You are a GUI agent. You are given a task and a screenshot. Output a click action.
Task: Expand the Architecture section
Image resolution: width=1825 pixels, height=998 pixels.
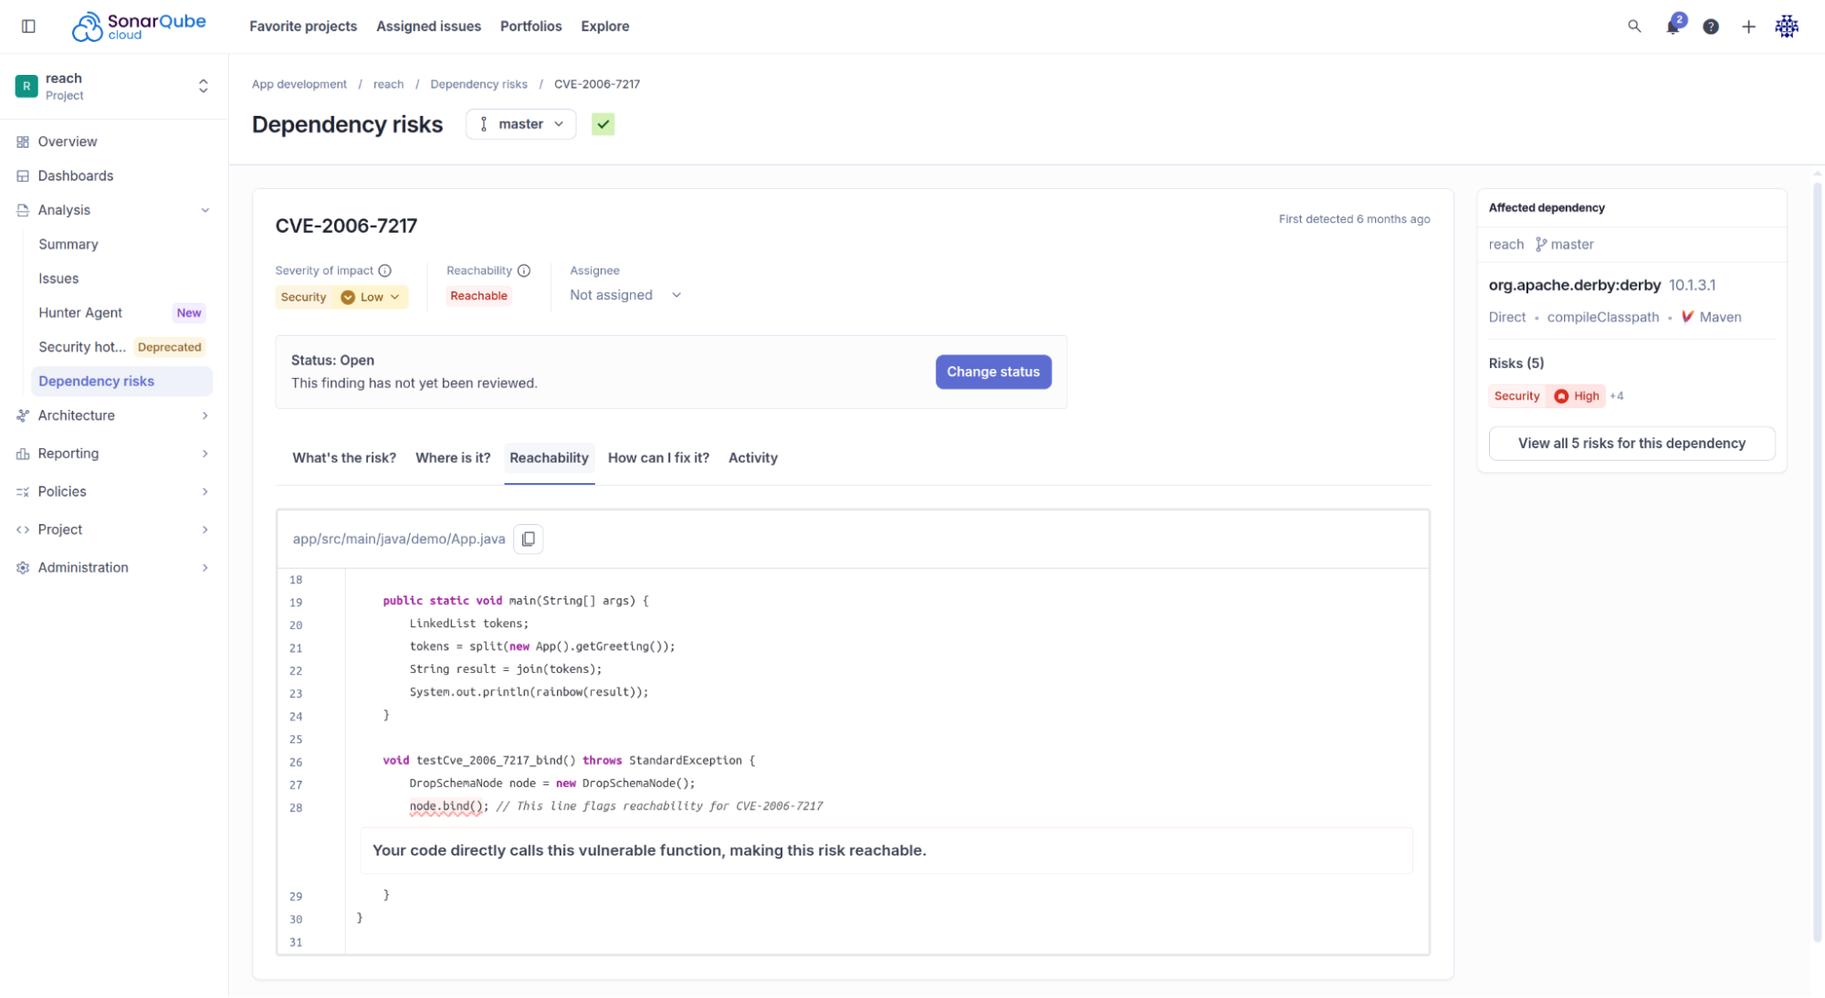[x=205, y=415]
